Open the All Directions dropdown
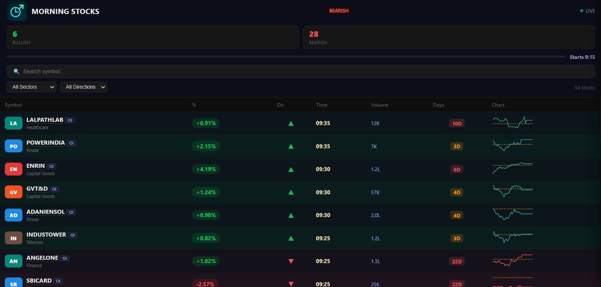Screen dimensions: 601x287 tap(83, 87)
